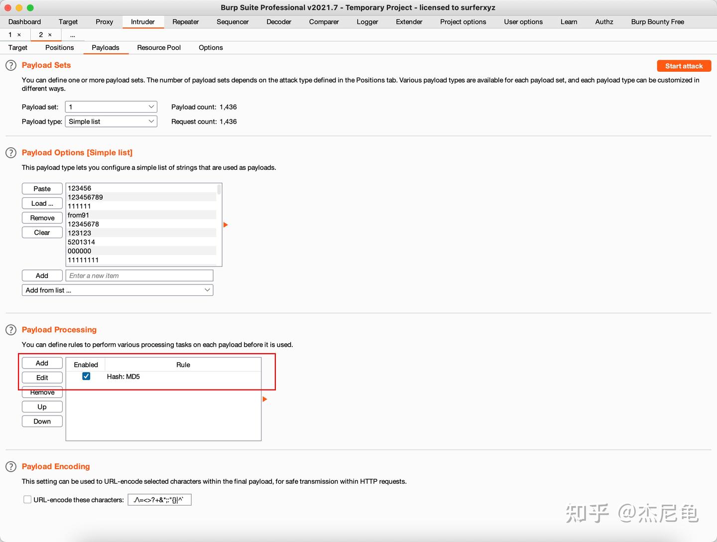Open the Payload Options help icon
Image resolution: width=717 pixels, height=542 pixels.
11,153
